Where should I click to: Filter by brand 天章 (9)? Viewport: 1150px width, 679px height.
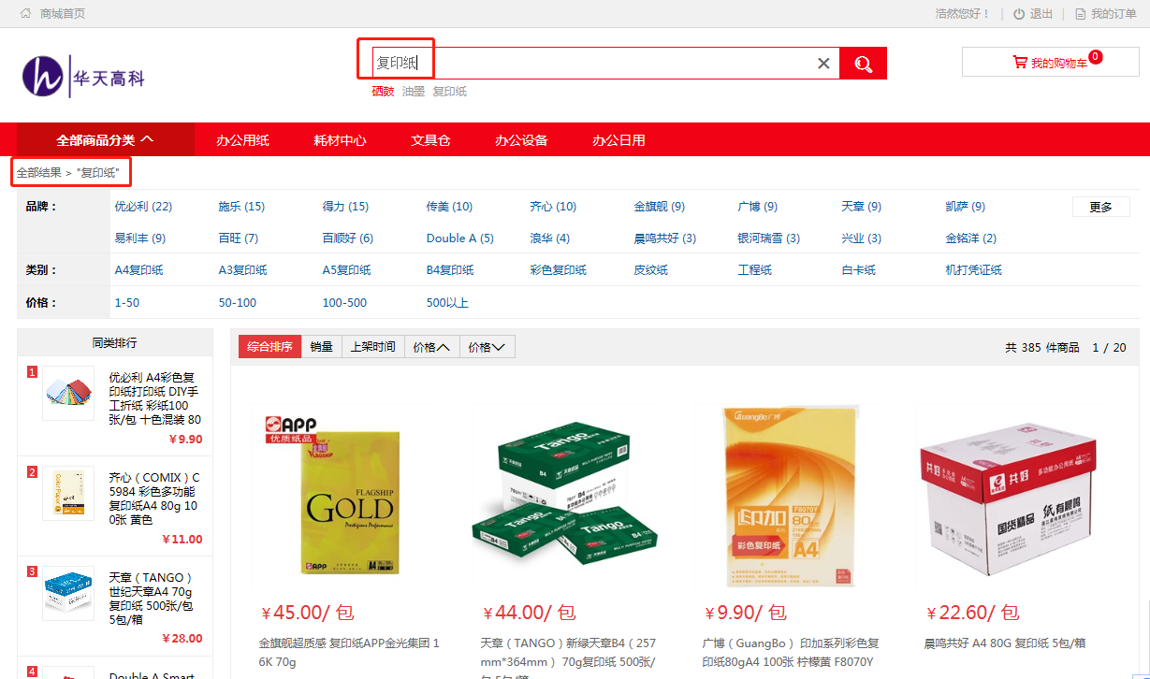[x=862, y=207]
